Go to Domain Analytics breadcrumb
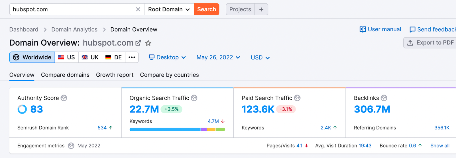The width and height of the screenshot is (456, 158). coord(74,30)
